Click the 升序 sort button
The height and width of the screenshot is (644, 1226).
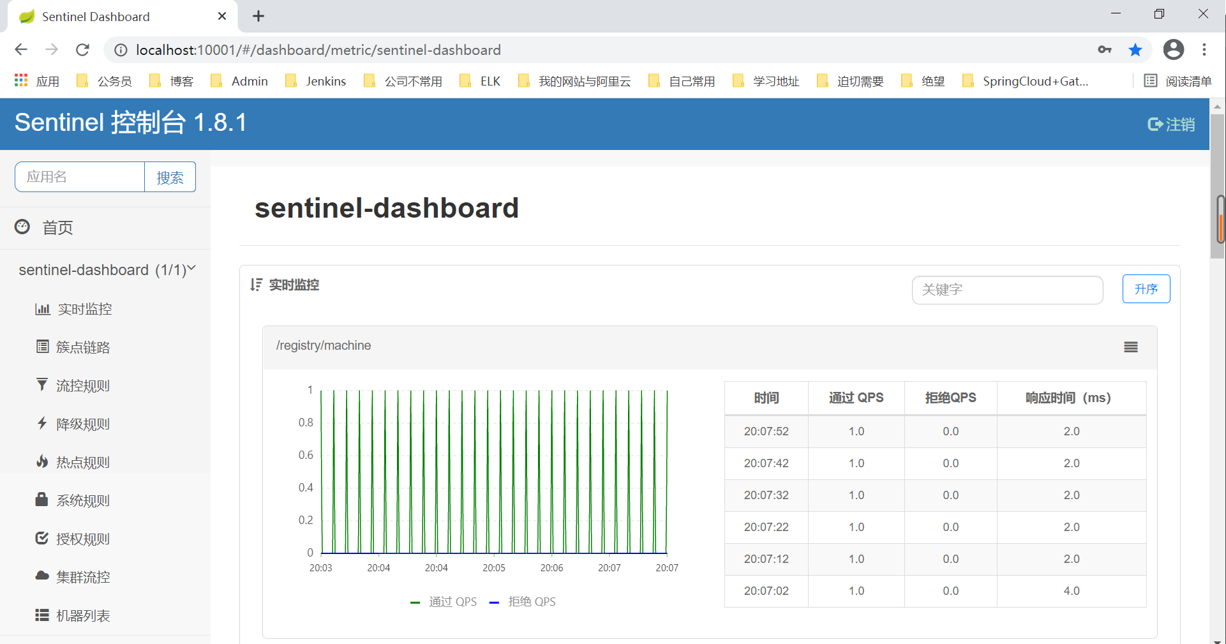click(1146, 289)
